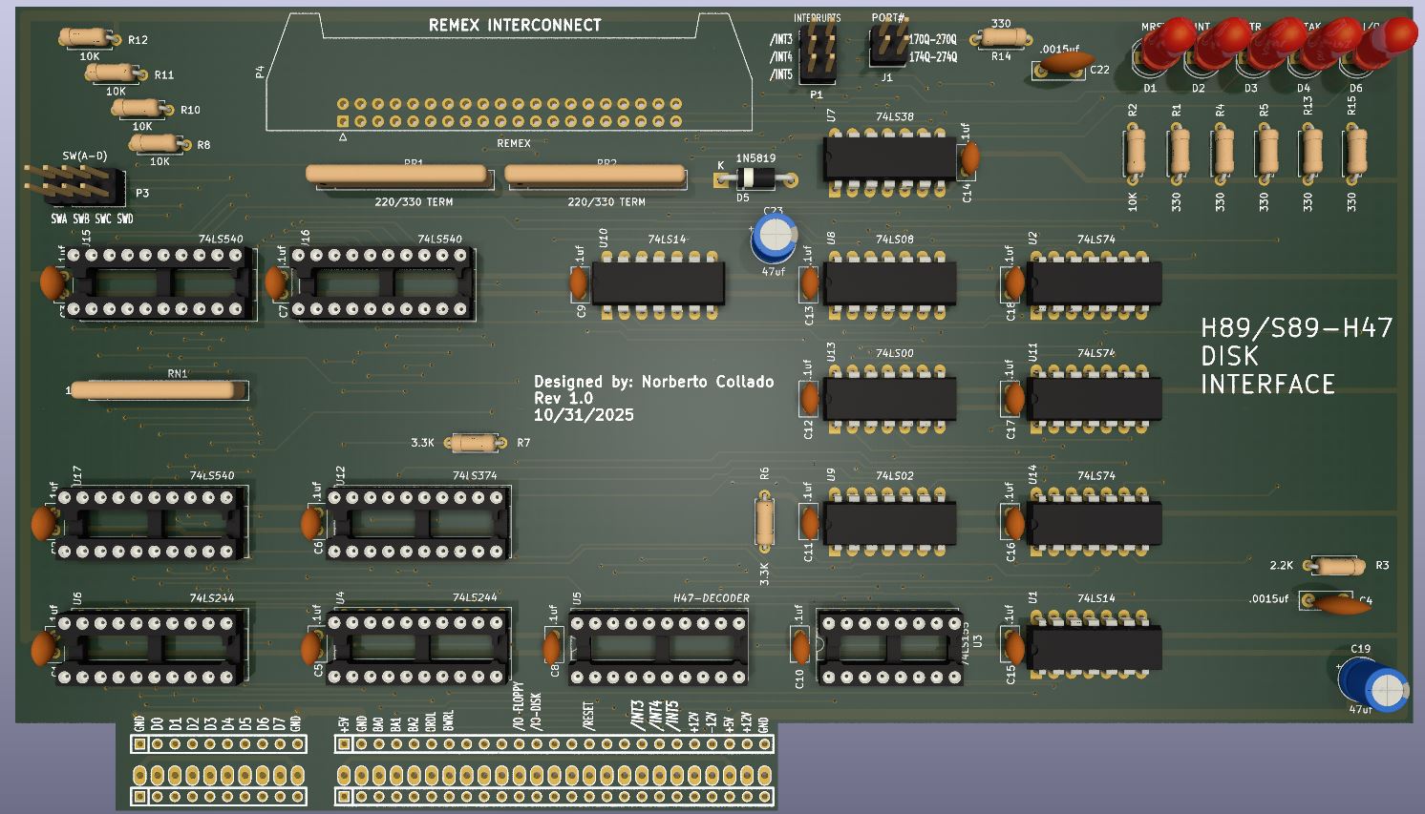Click the H89/S89-H47 DISK INTERFACE title
The height and width of the screenshot is (814, 1425).
(x=1296, y=356)
